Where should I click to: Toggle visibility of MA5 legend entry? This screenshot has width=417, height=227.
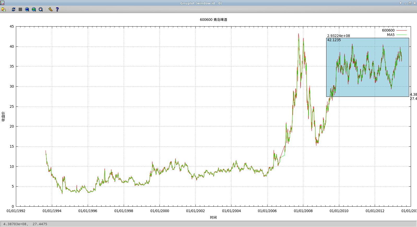tap(391, 35)
